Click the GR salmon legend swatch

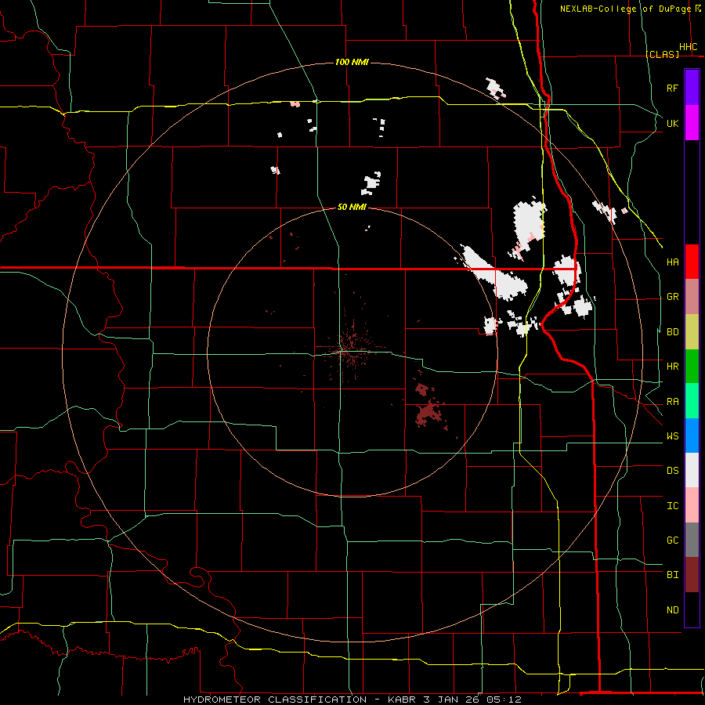coord(692,296)
